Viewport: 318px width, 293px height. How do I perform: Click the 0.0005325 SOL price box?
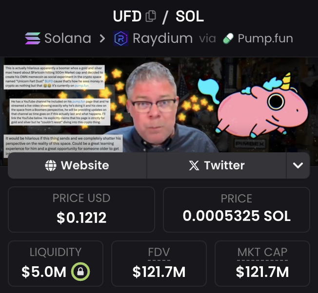point(237,209)
